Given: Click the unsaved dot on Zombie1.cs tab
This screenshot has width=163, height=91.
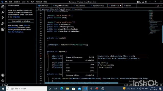Looking at the screenshot, I should [x=120, y=6].
